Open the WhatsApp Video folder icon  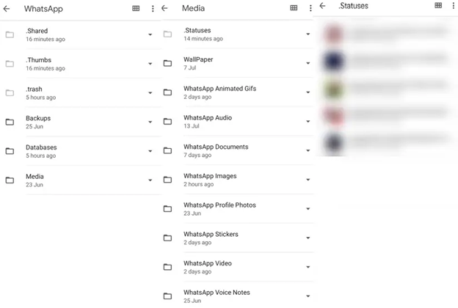167,267
